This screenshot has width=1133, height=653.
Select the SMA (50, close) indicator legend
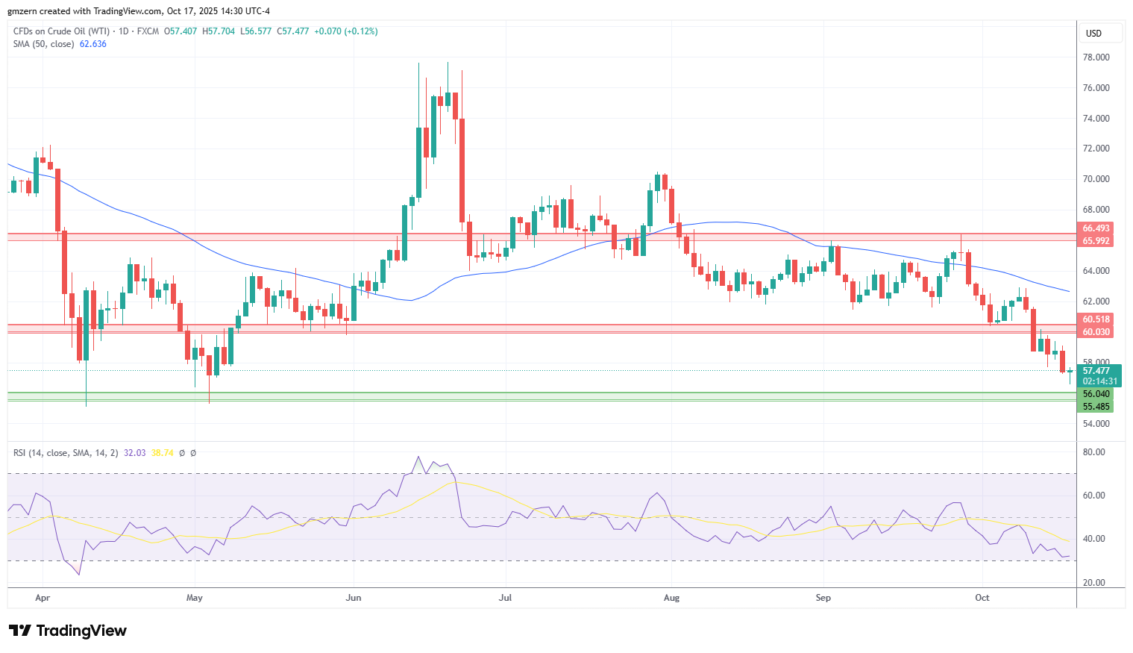pos(44,44)
